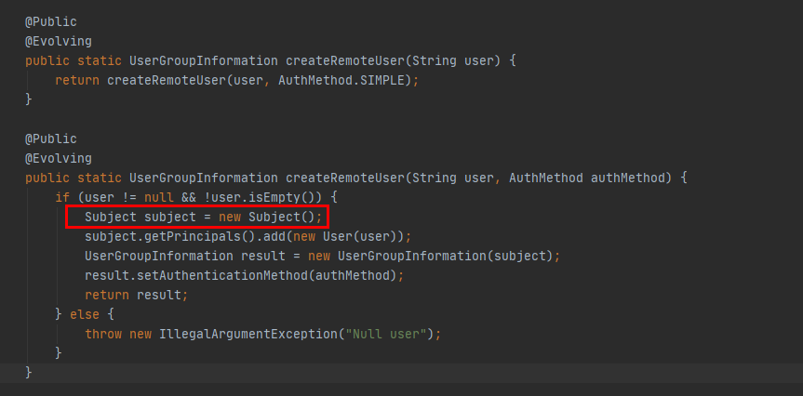Click the second @Public annotation
Image resolution: width=803 pixels, height=396 pixels.
[51, 139]
